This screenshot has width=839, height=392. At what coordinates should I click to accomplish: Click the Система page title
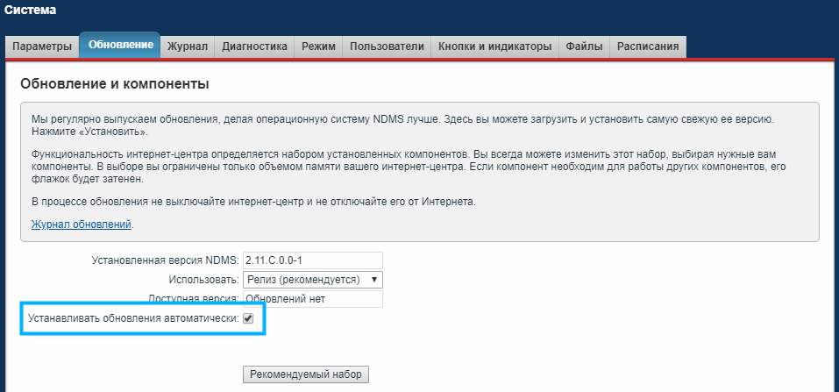30,11
